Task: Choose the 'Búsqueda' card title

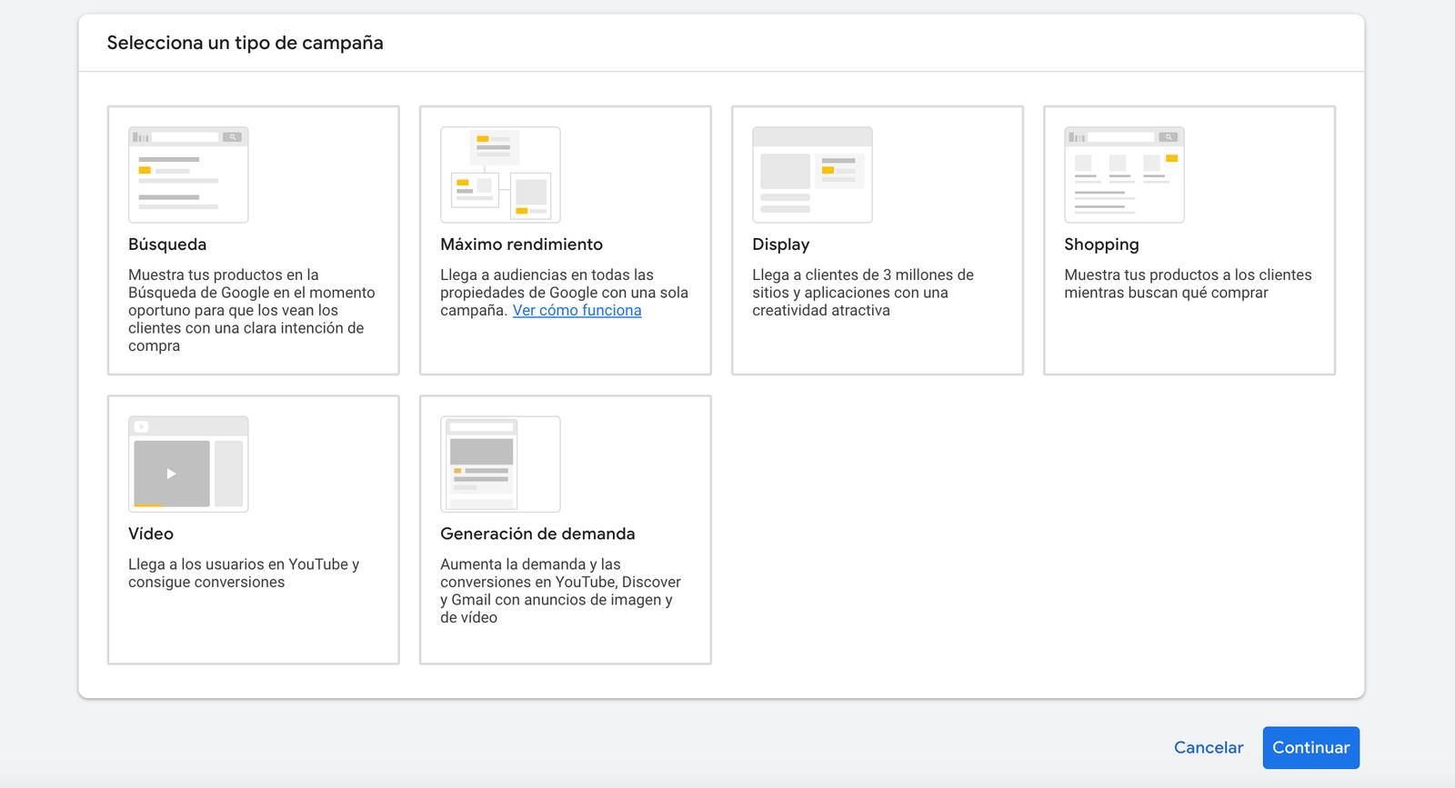Action: click(167, 244)
